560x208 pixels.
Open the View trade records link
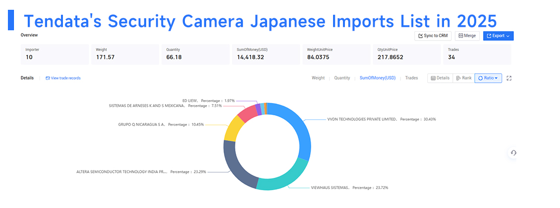click(x=63, y=78)
